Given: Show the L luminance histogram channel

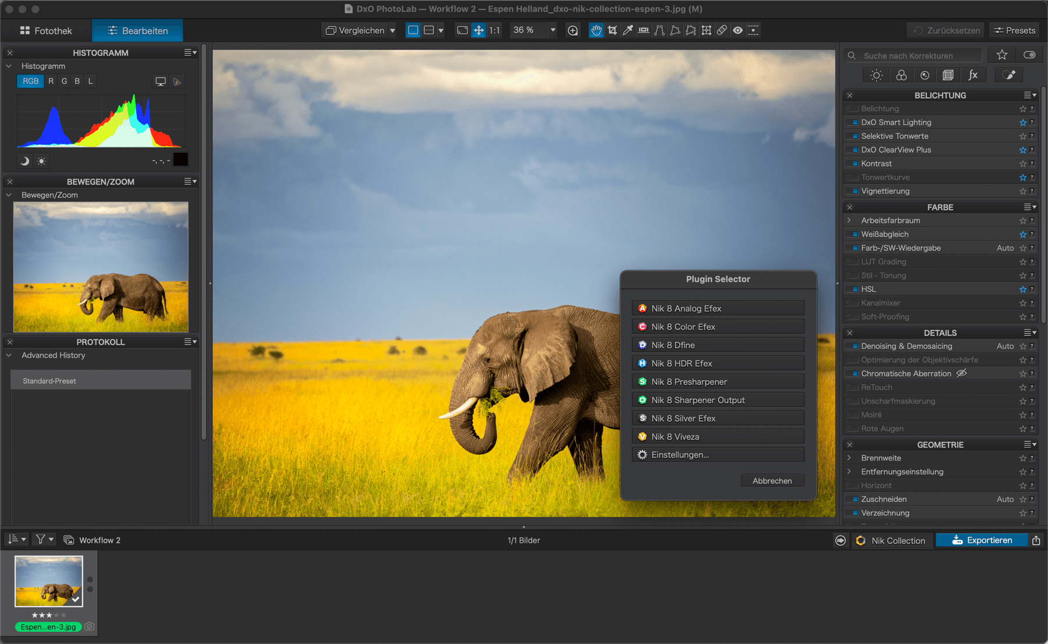Looking at the screenshot, I should pyautogui.click(x=90, y=82).
